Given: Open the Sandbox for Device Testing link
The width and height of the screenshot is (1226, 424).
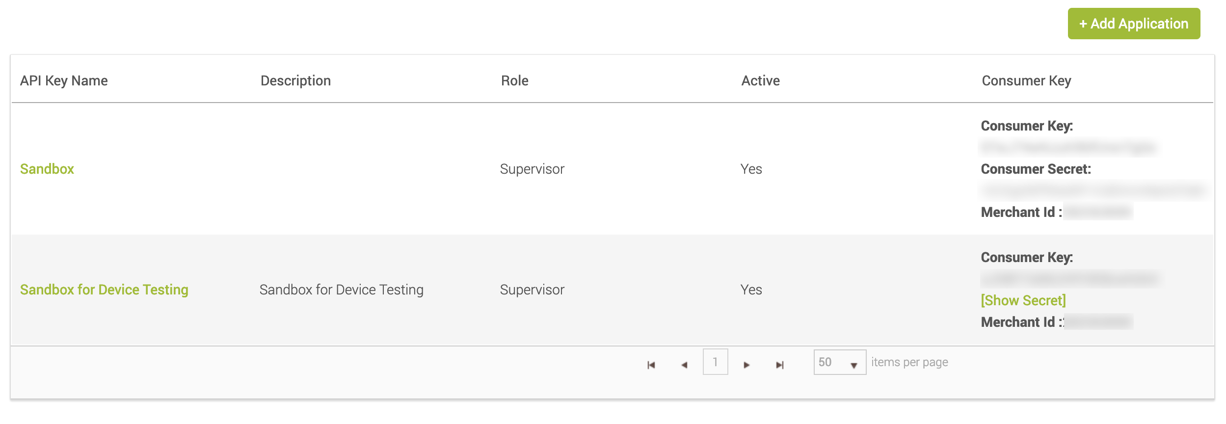Looking at the screenshot, I should [x=104, y=290].
